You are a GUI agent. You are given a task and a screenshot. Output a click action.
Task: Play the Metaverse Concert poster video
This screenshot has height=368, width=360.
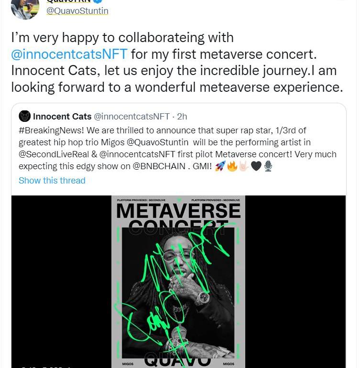[178, 281]
